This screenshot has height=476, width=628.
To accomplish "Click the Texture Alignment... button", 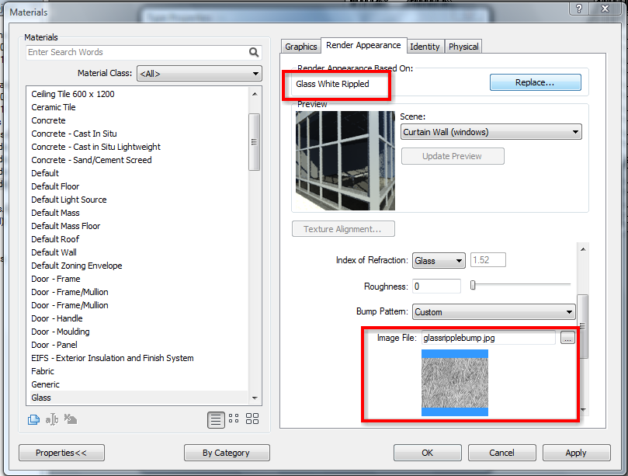I will (x=343, y=229).
